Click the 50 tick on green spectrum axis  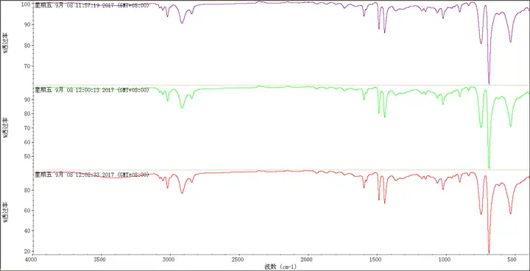click(x=28, y=156)
